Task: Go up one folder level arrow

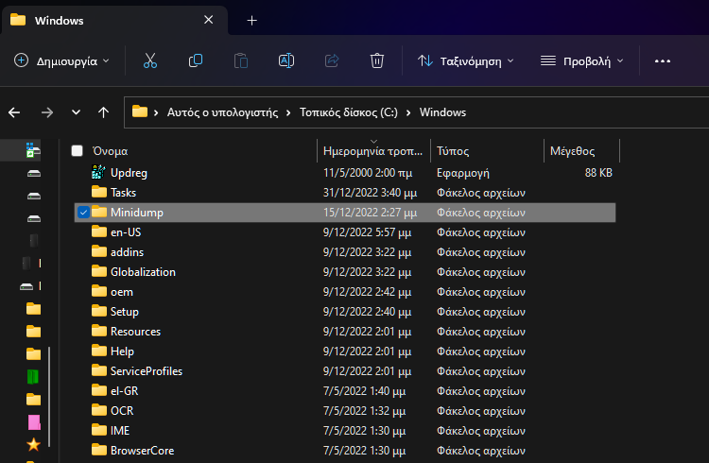Action: click(x=104, y=112)
